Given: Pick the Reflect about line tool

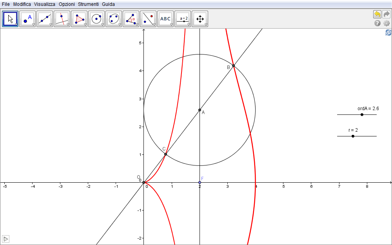Looking at the screenshot, I should point(148,18).
